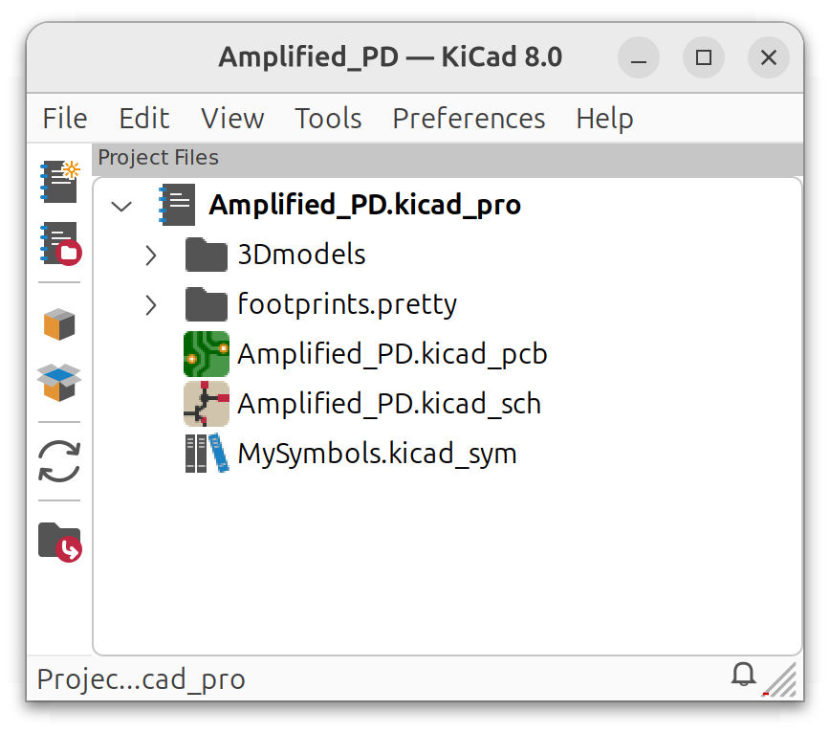Open the Edit menu
This screenshot has width=830, height=733.
tap(143, 118)
